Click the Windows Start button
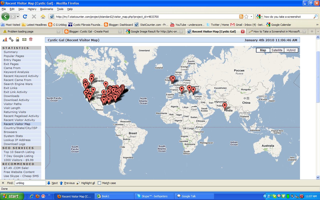The width and height of the screenshot is (320, 200). [x=12, y=196]
